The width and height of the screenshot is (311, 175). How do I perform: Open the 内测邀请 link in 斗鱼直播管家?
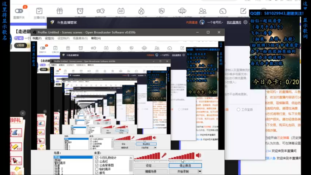point(192,23)
